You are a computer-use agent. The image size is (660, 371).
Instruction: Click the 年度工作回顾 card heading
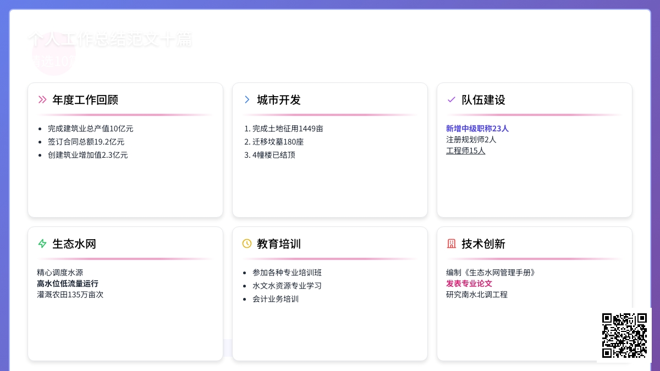pos(85,100)
